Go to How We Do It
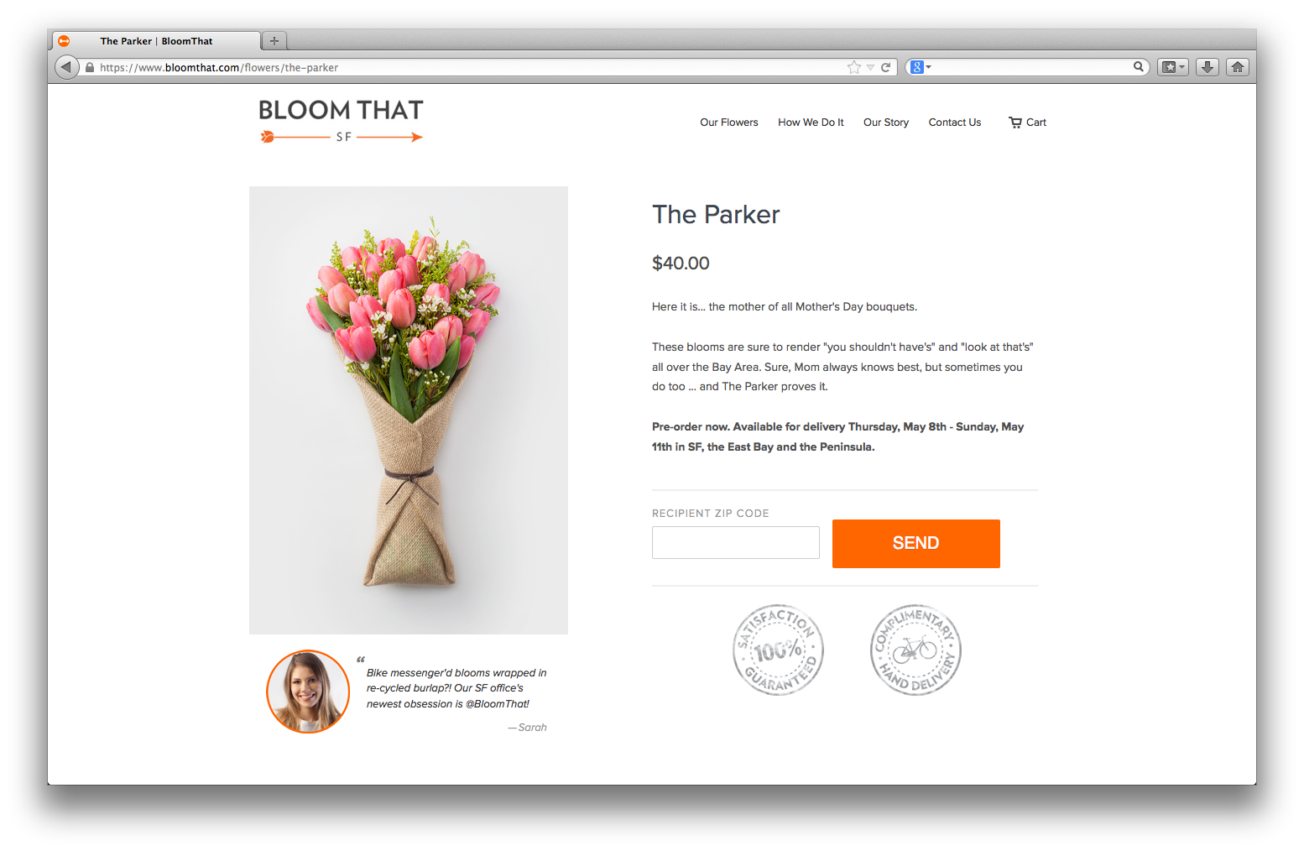This screenshot has height=851, width=1304. pos(811,123)
